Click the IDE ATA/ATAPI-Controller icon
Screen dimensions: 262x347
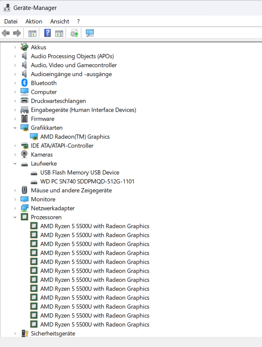24,145
